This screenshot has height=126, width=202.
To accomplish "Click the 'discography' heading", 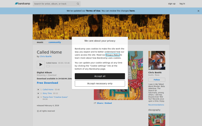I will [x=154, y=110].
